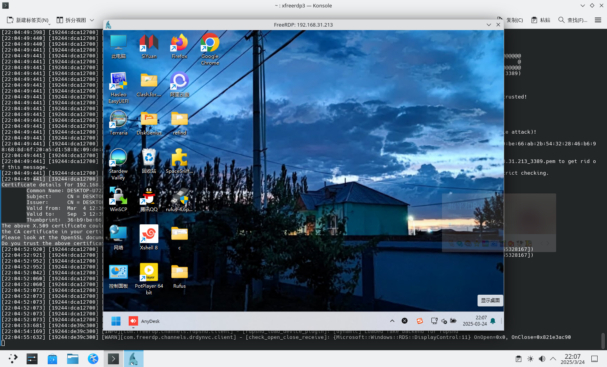Open Dolphin file manager from the panel

pyautogui.click(x=73, y=358)
